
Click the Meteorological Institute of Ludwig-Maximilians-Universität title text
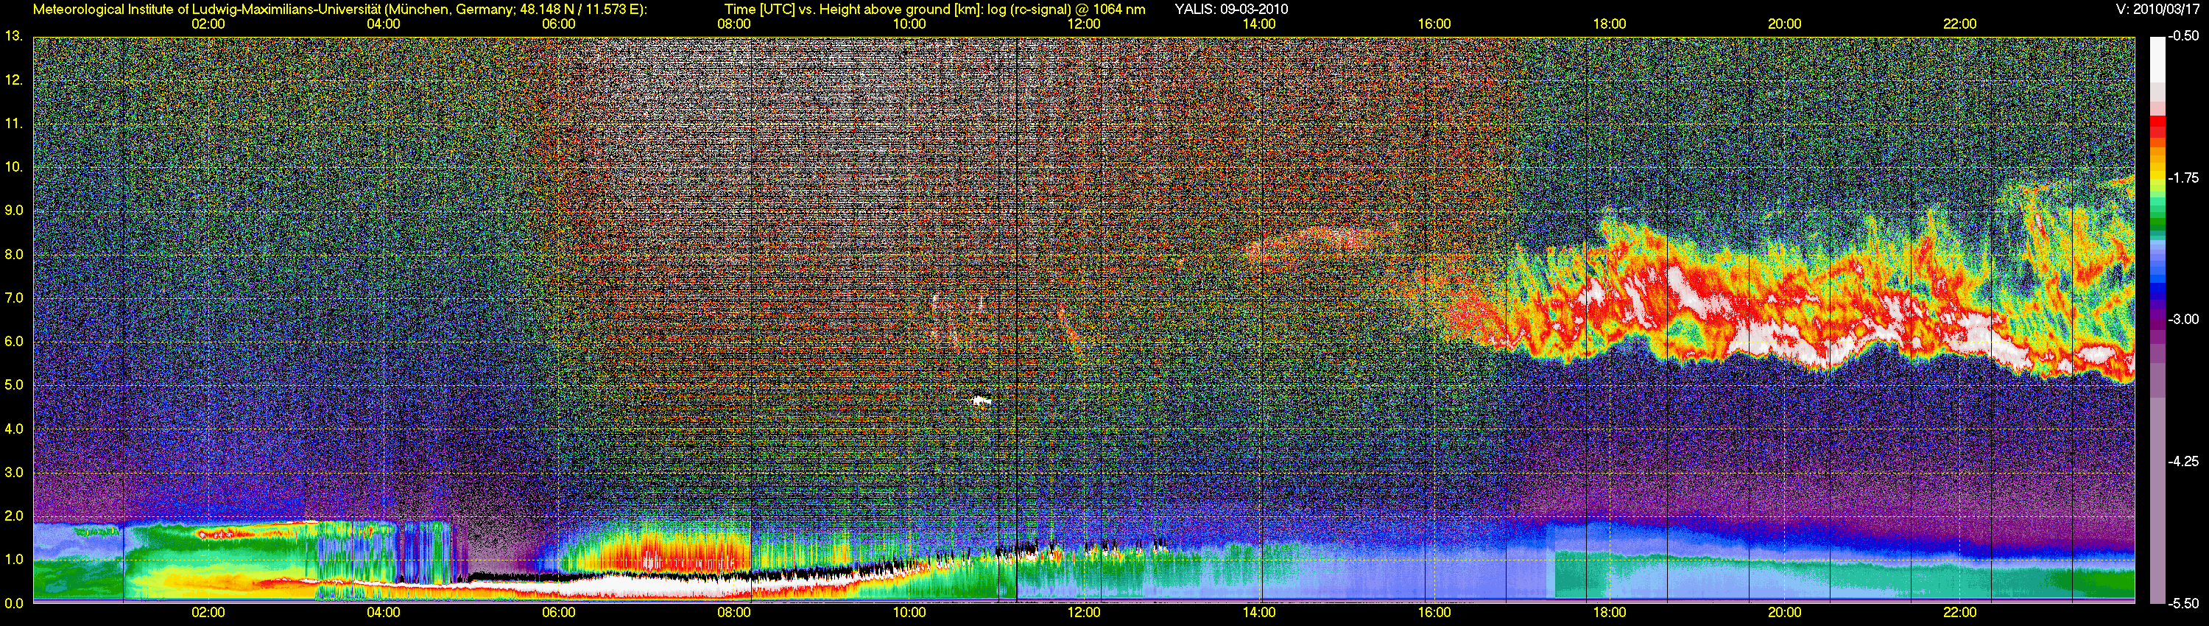tap(339, 10)
